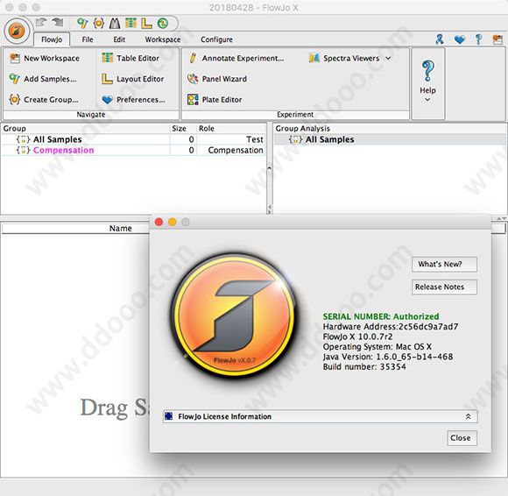
Task: Click the blue awareness ribbon icon
Action: click(440, 39)
